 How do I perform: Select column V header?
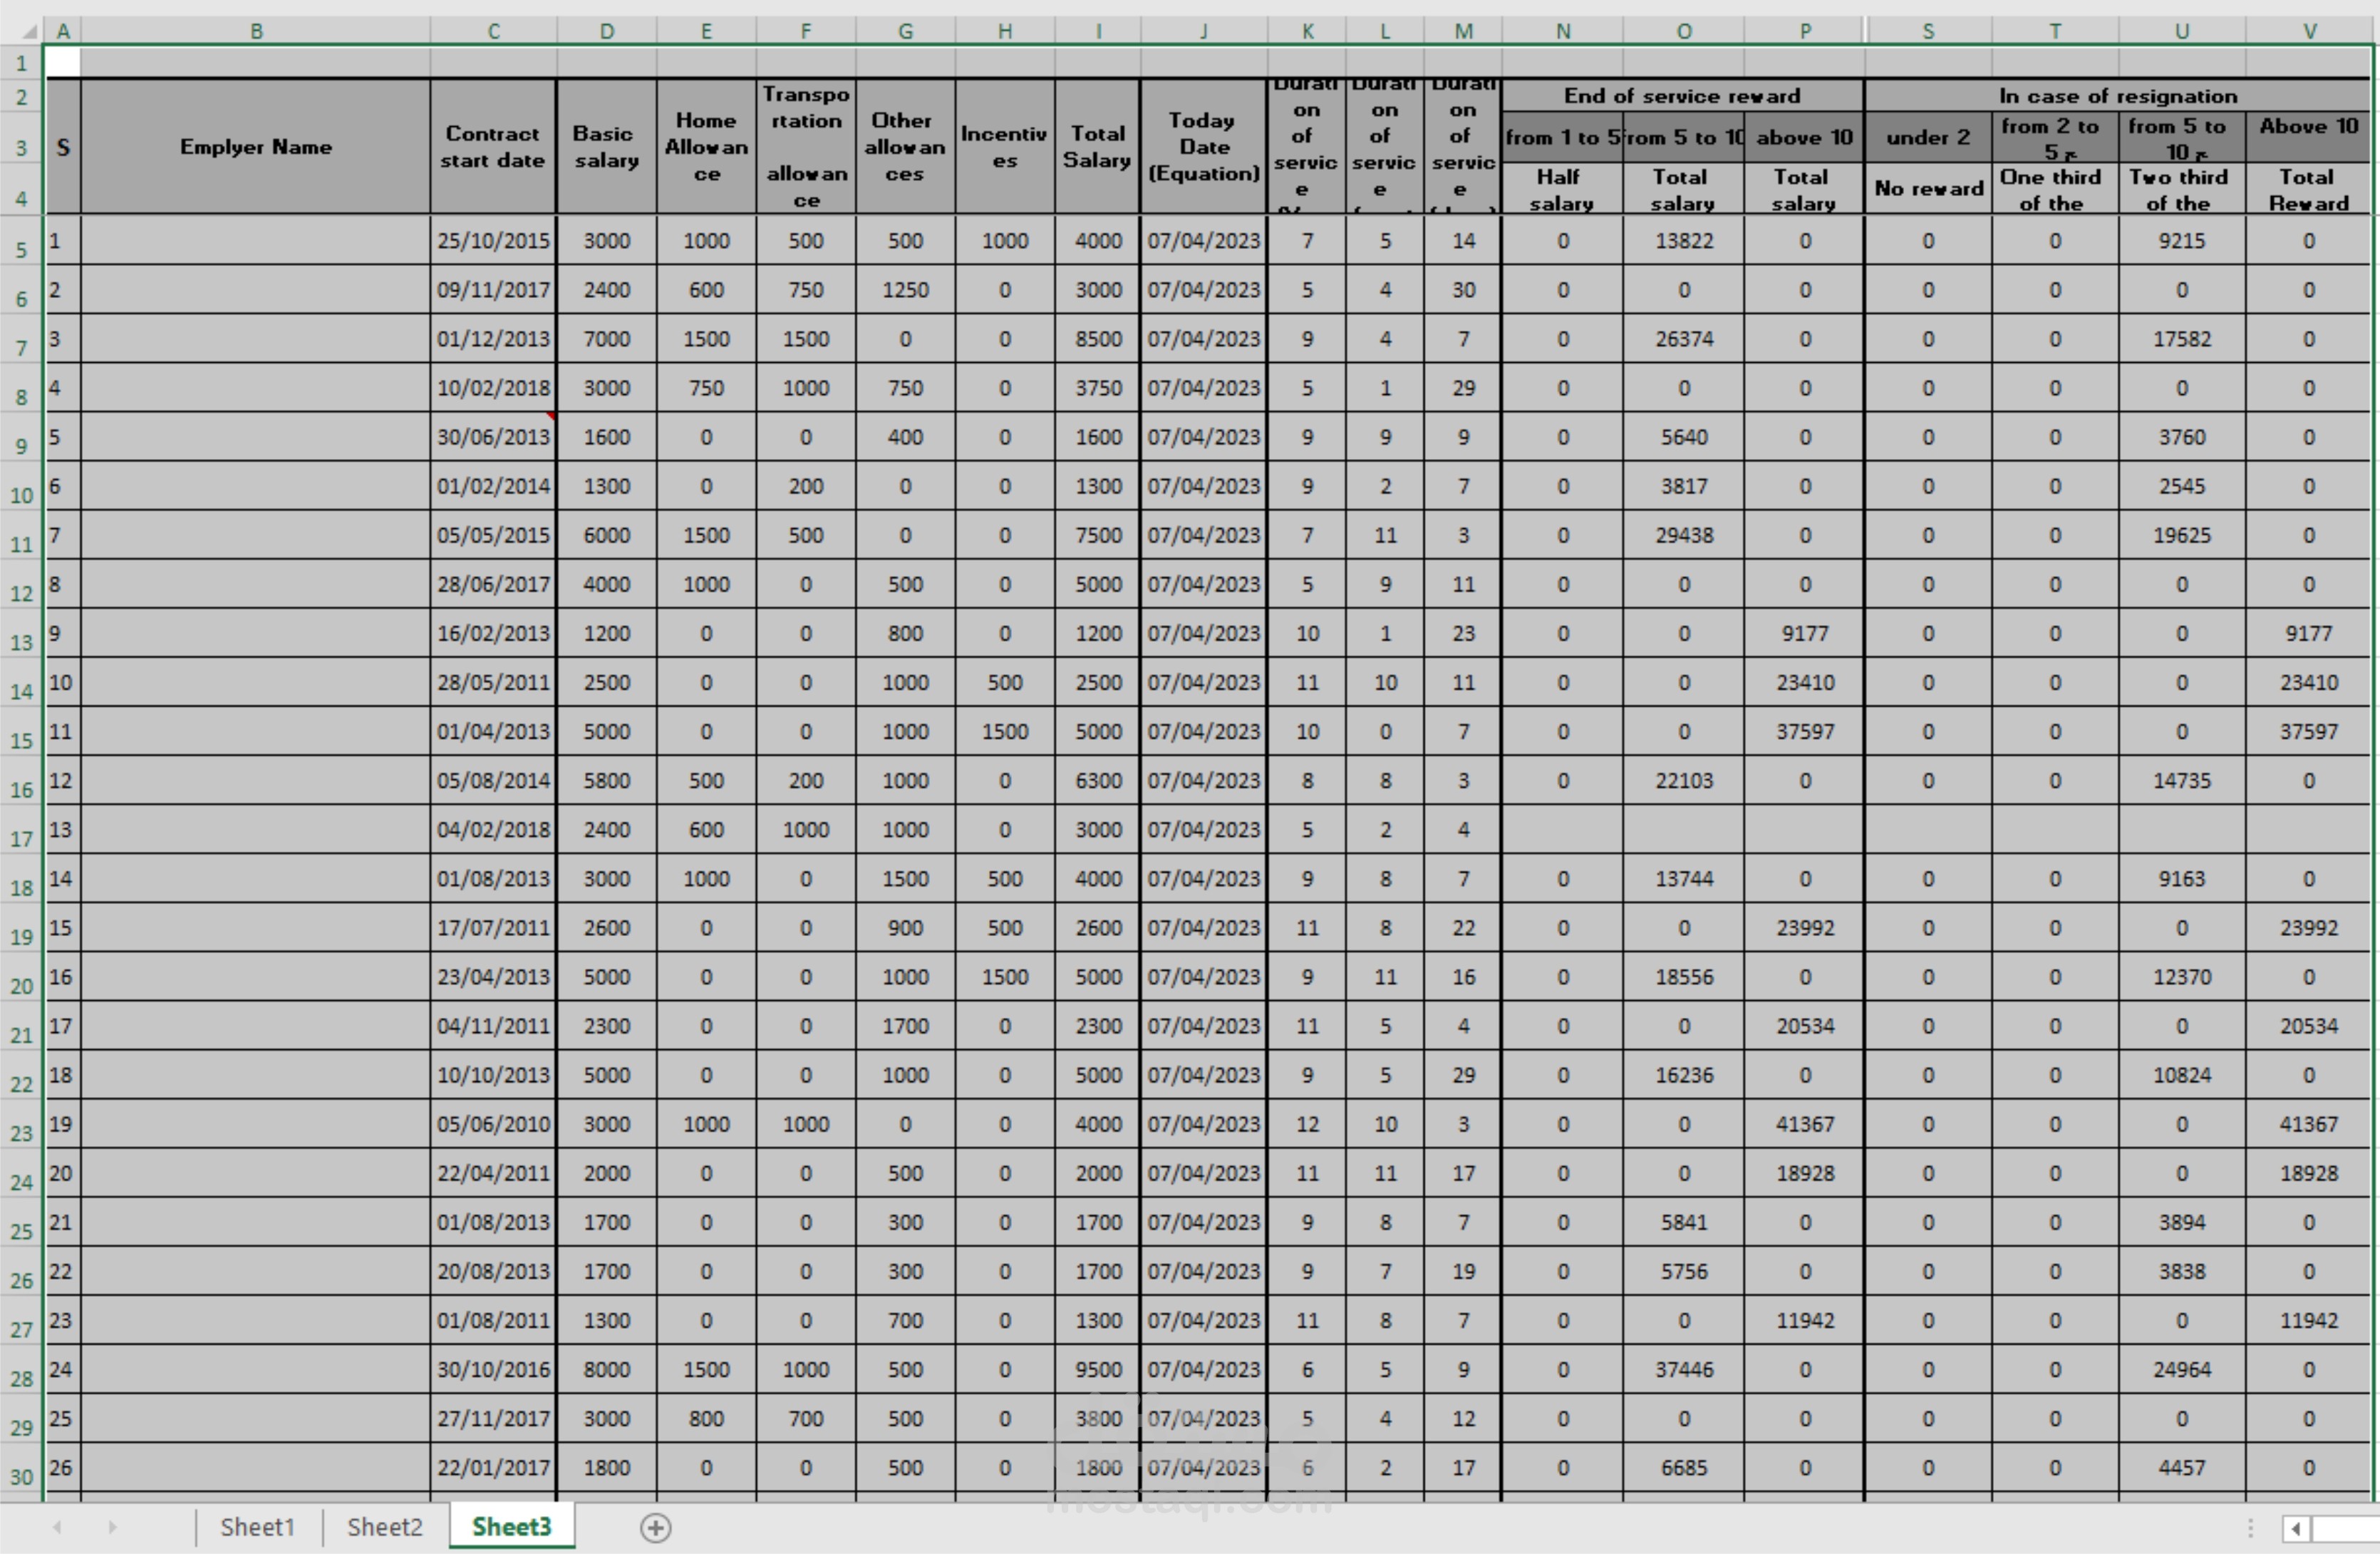2309,31
